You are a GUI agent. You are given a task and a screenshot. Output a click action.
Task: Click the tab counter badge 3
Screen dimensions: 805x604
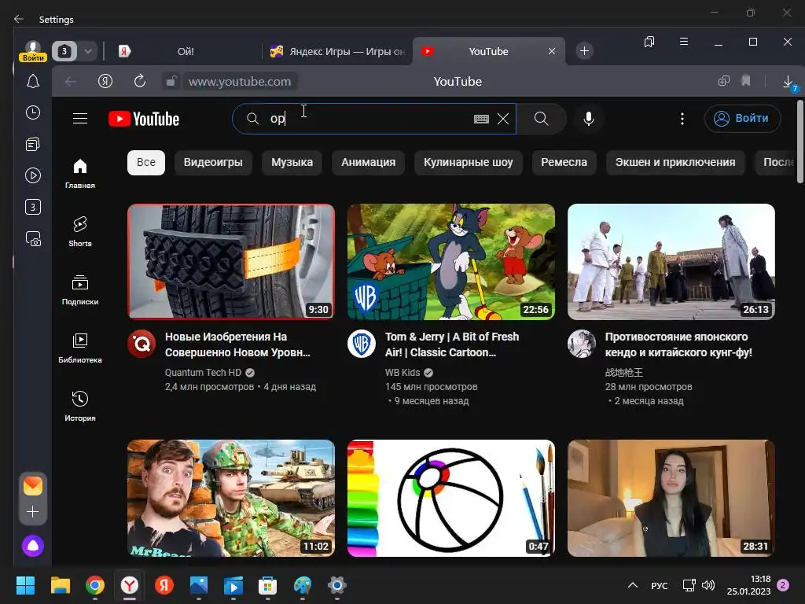[x=64, y=51]
